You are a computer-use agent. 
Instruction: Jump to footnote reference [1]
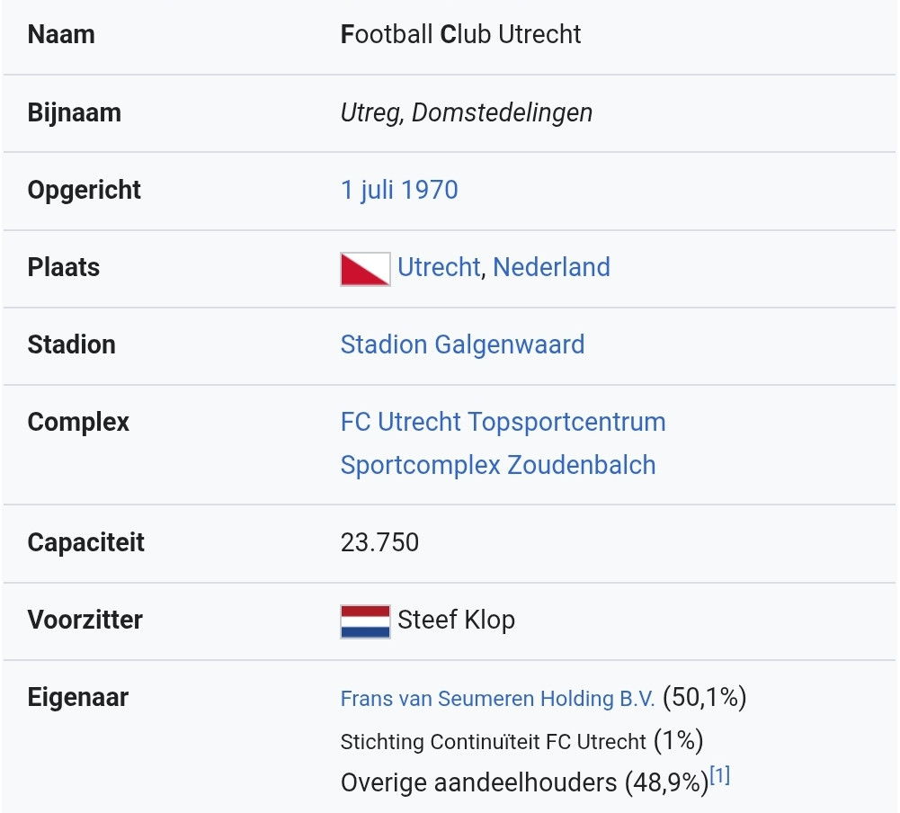(720, 776)
